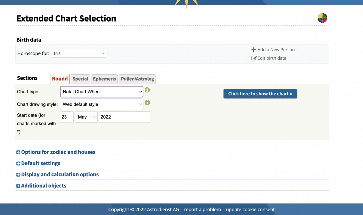This screenshot has height=215, width=363.
Task: Switch to the Ephemeris tab
Action: [x=104, y=79]
